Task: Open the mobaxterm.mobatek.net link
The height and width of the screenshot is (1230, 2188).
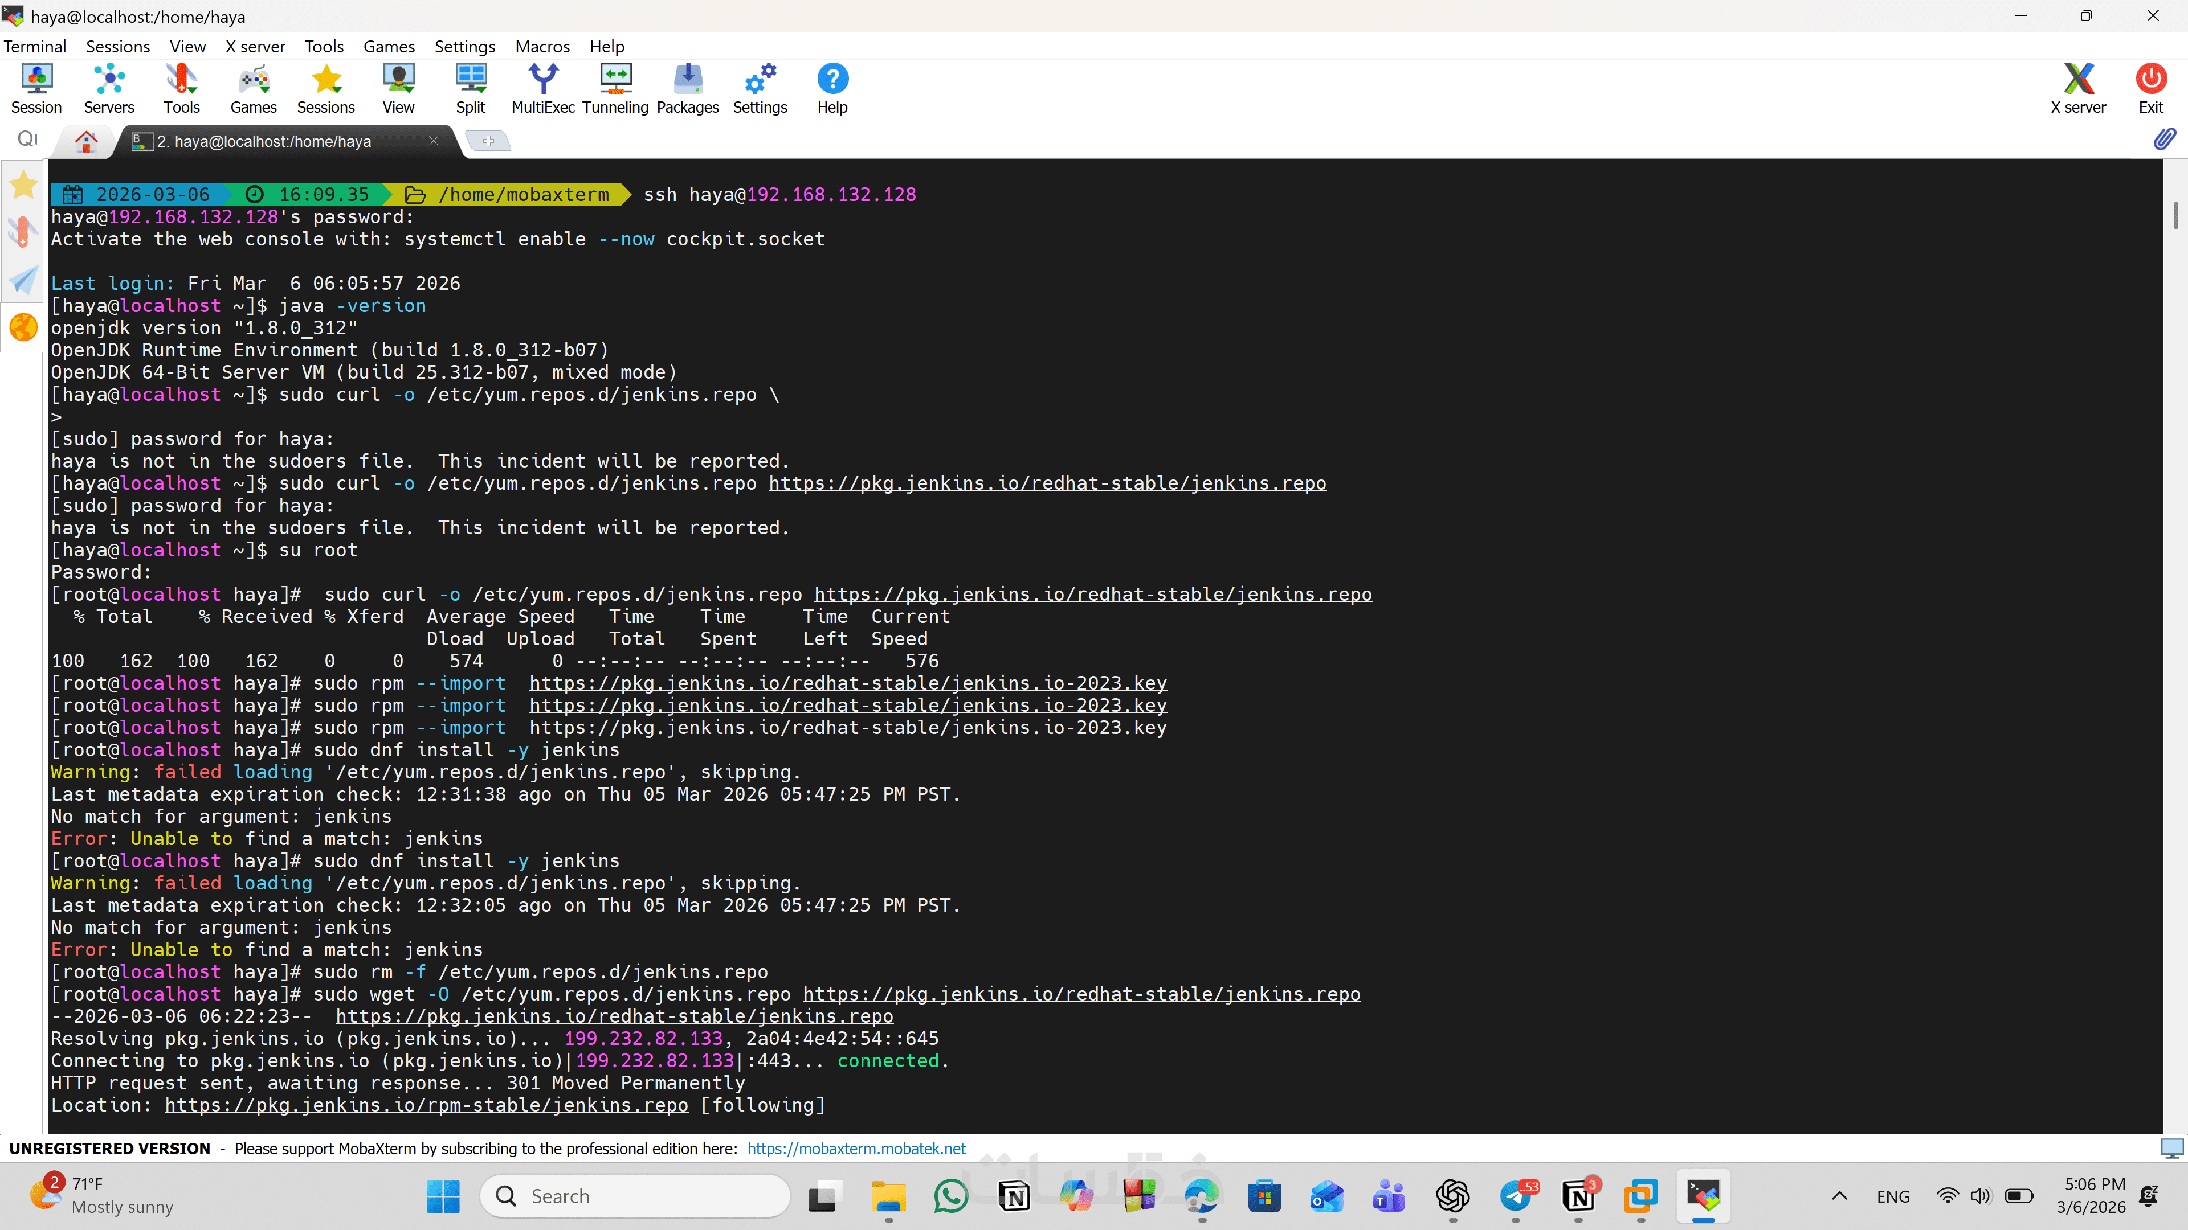Action: point(856,1149)
